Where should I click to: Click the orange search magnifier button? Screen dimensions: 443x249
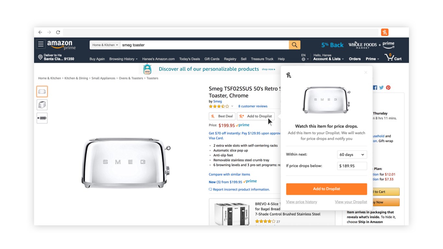(x=294, y=45)
